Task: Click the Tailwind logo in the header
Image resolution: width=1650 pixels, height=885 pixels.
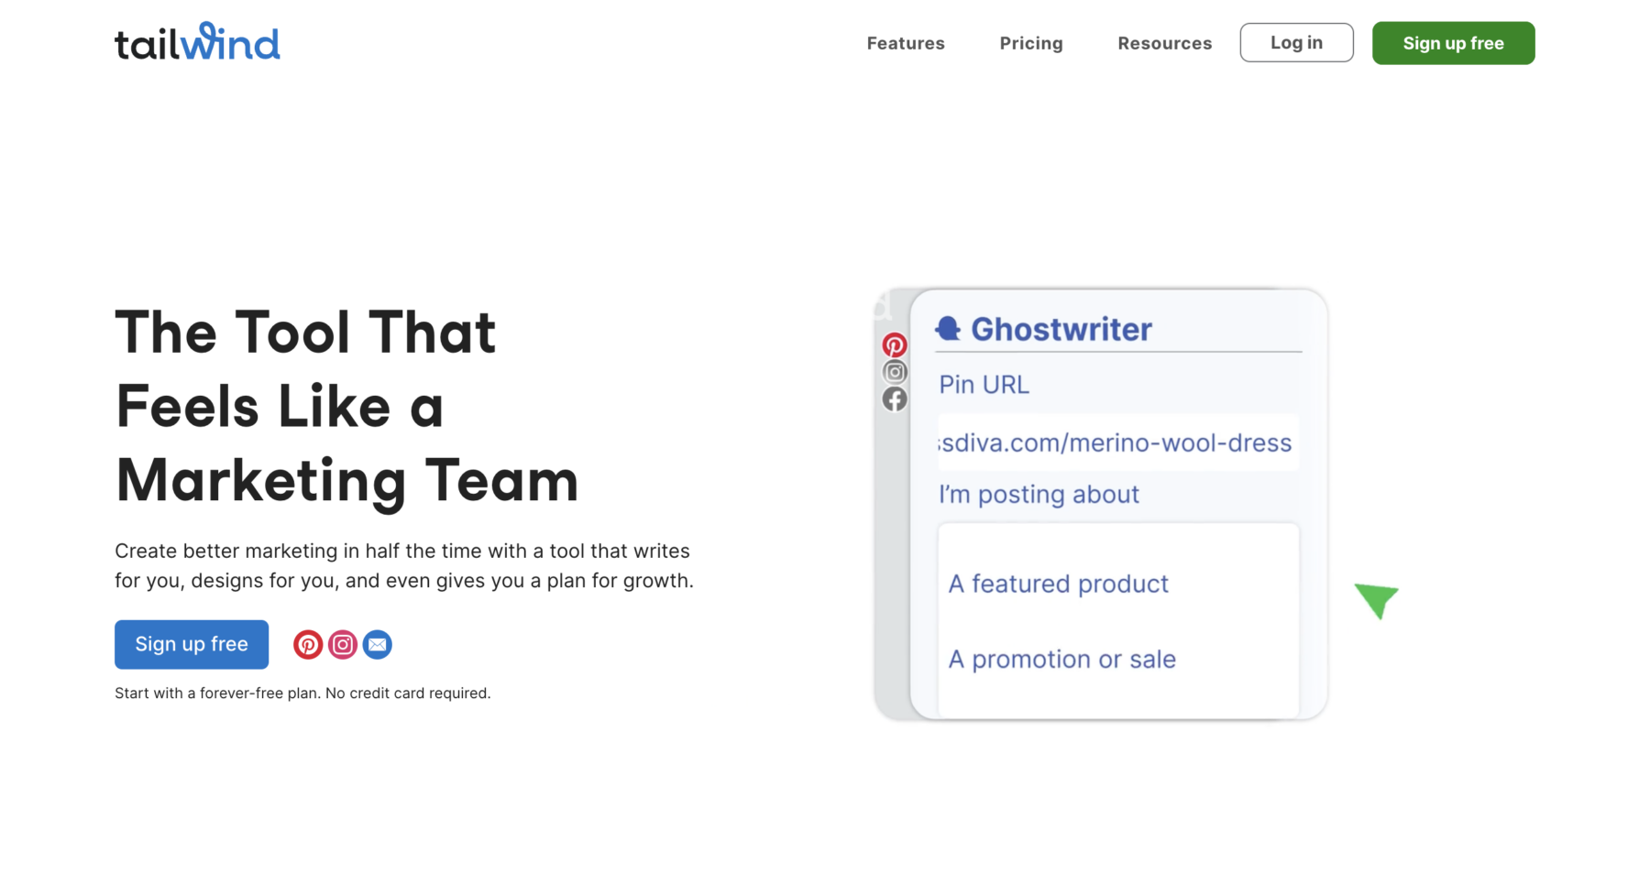Action: [197, 42]
